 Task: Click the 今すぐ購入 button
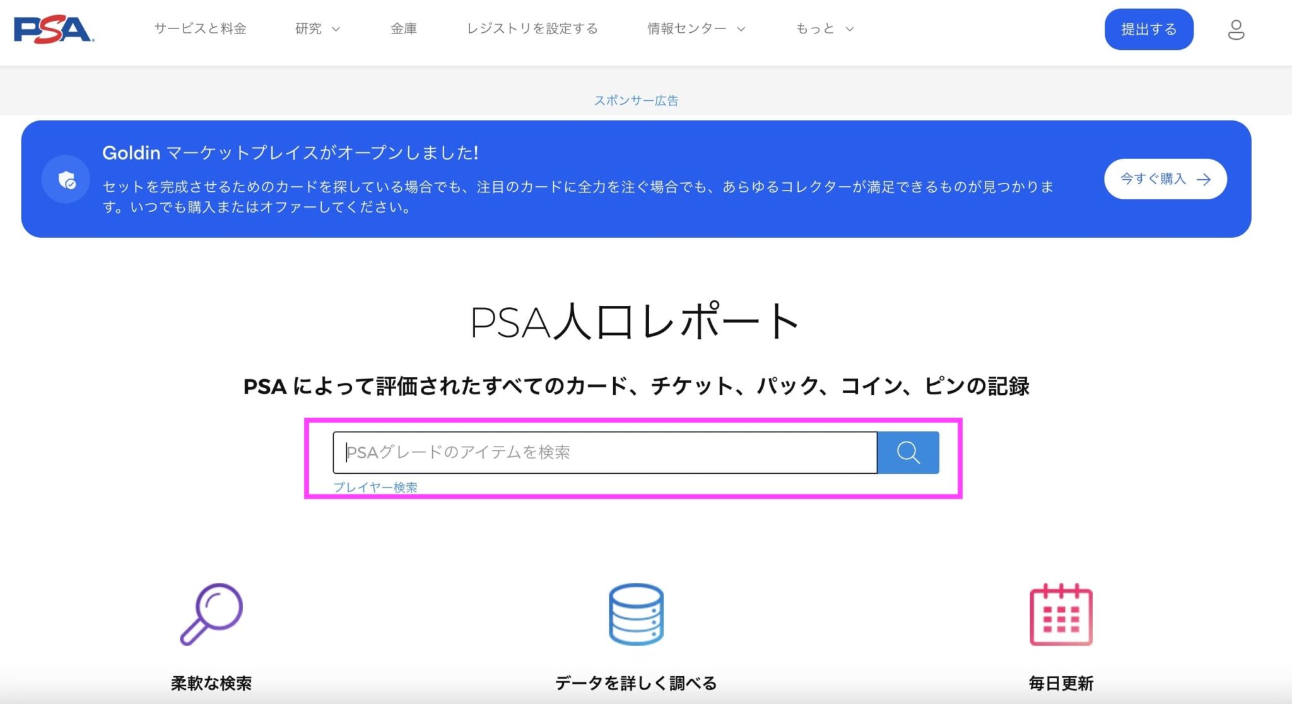[1164, 179]
